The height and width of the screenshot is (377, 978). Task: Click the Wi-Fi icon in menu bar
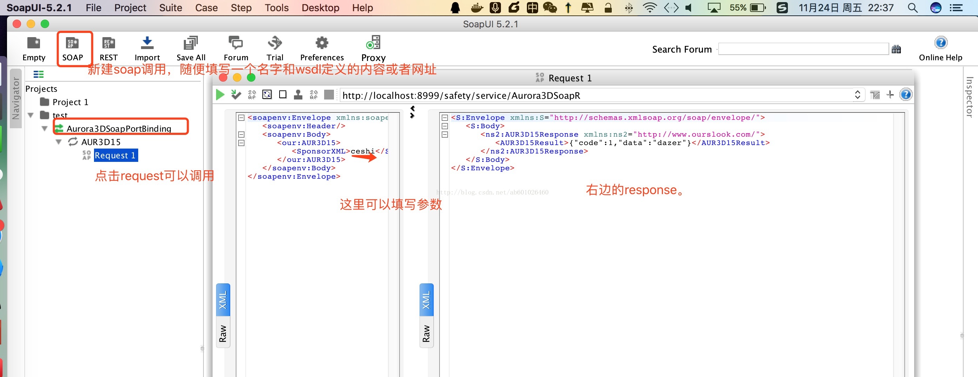point(650,8)
